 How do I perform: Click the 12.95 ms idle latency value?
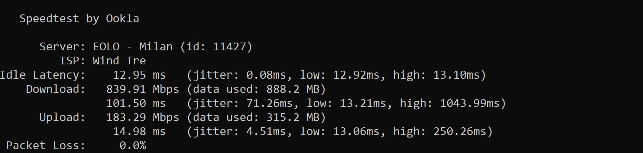pos(139,75)
